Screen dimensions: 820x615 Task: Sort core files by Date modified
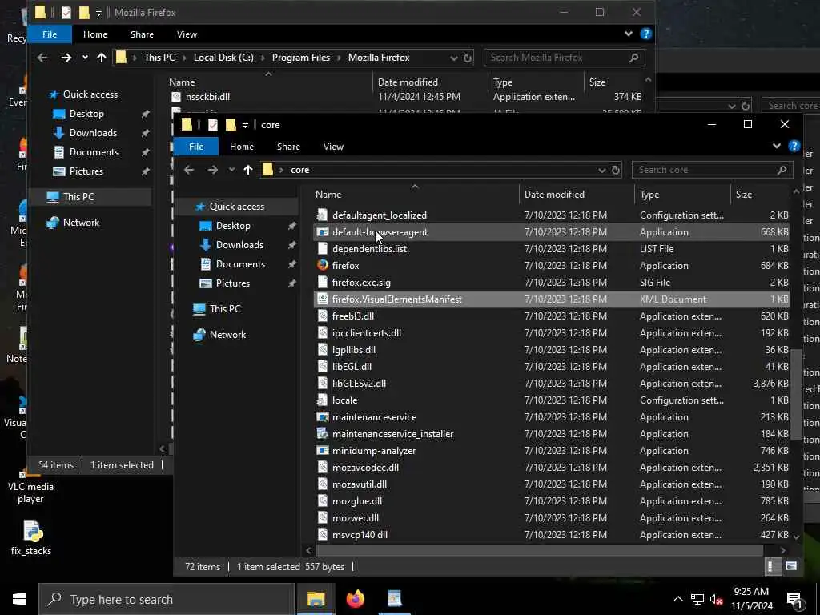[577, 195]
